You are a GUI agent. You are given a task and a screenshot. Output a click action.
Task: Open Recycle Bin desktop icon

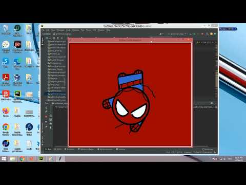(6, 30)
